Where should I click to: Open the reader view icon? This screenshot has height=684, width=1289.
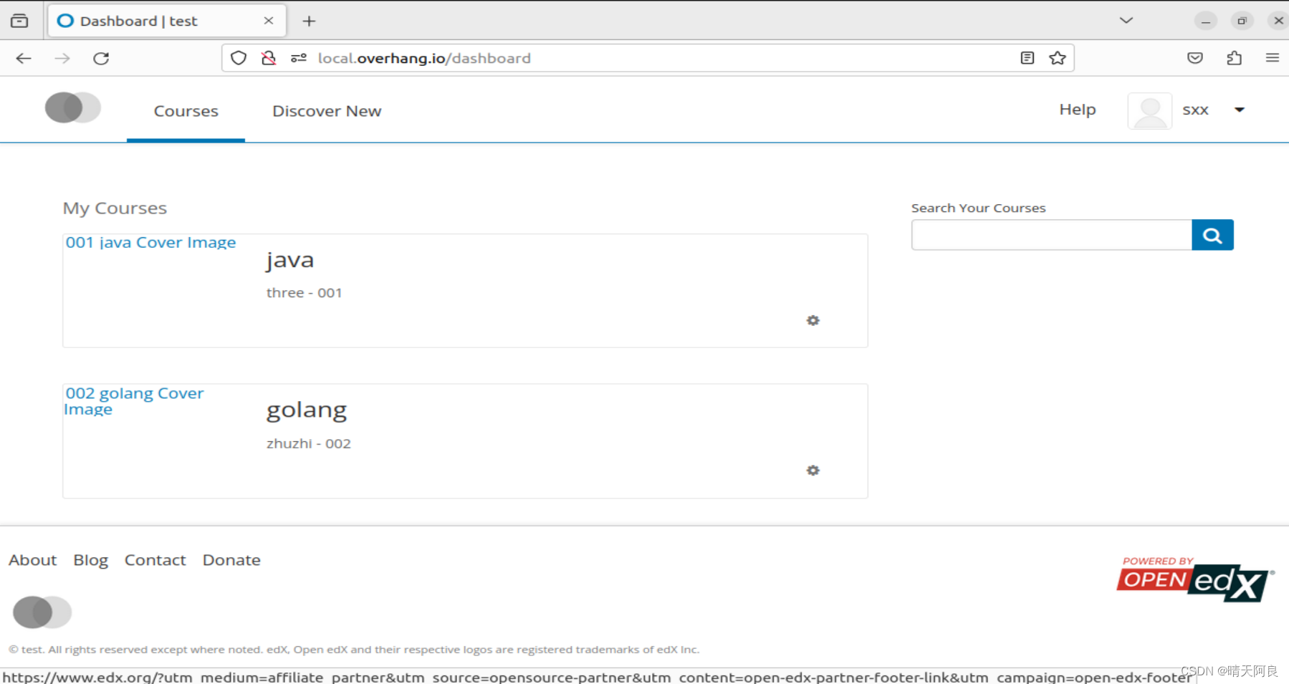[1027, 58]
